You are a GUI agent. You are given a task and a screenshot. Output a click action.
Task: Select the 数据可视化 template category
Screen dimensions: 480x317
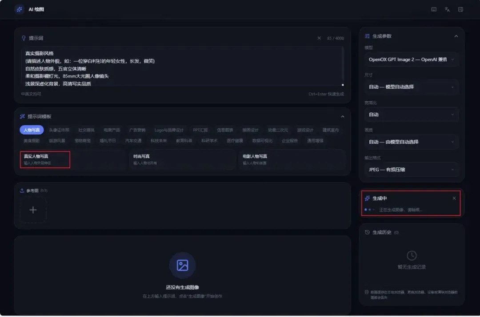point(262,141)
